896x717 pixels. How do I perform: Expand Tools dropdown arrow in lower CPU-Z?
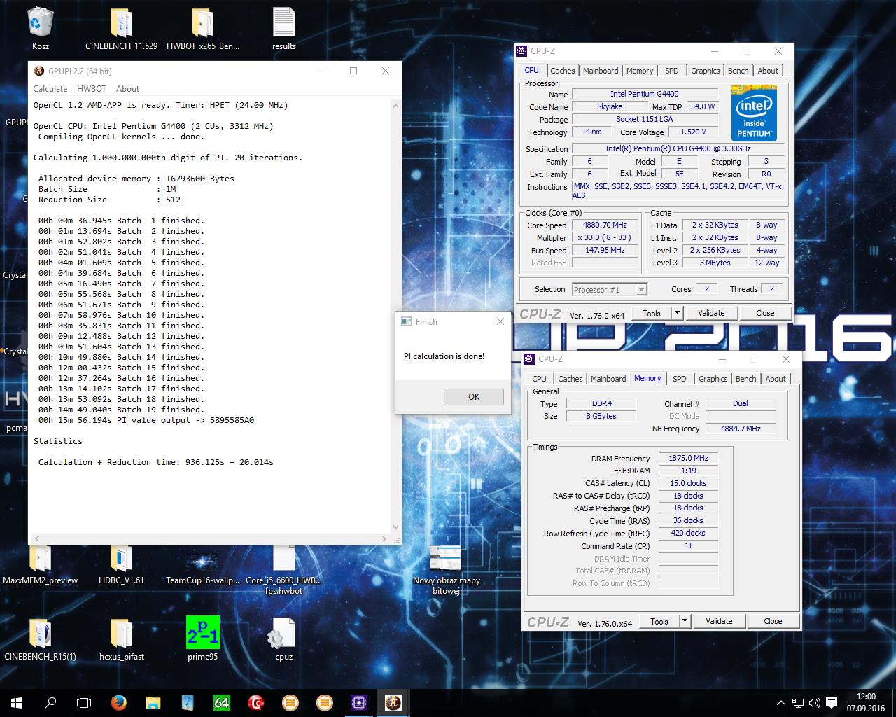point(685,621)
